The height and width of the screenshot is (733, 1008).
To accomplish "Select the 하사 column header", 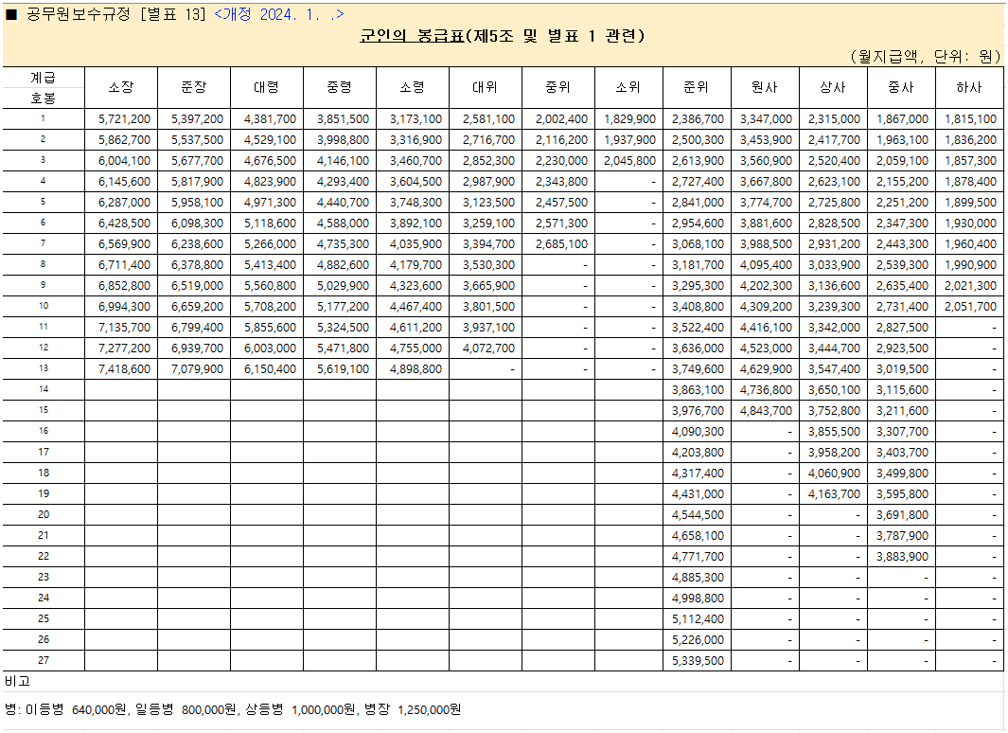I will (968, 86).
